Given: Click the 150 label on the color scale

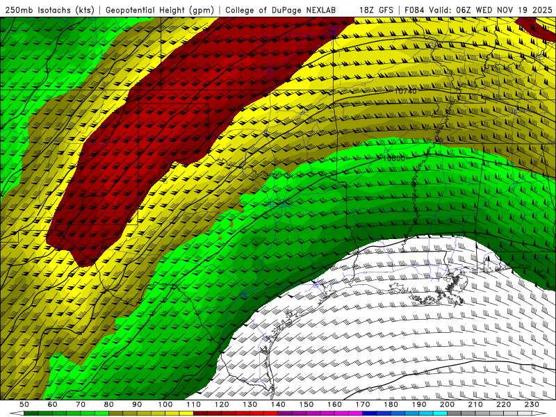Looking at the screenshot, I should (x=306, y=404).
